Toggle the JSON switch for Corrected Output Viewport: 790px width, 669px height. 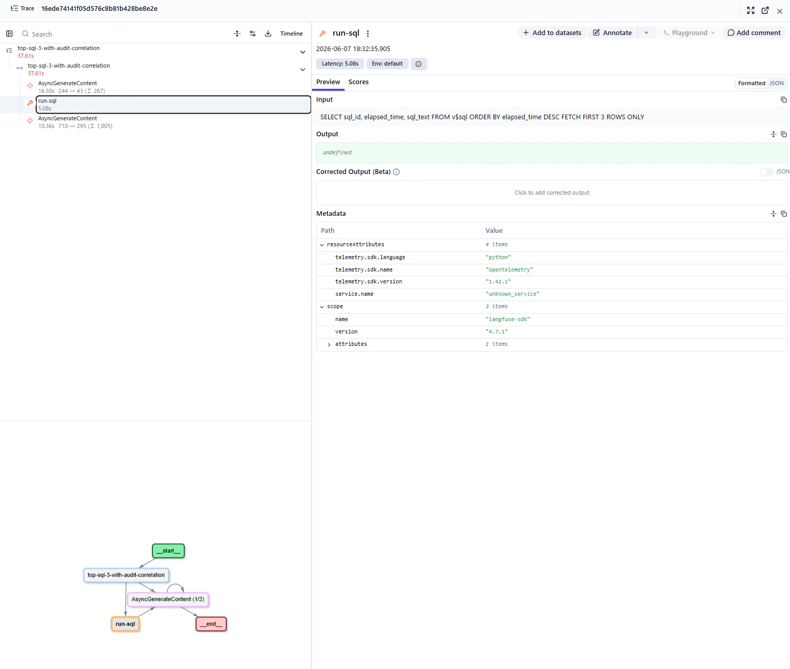767,172
